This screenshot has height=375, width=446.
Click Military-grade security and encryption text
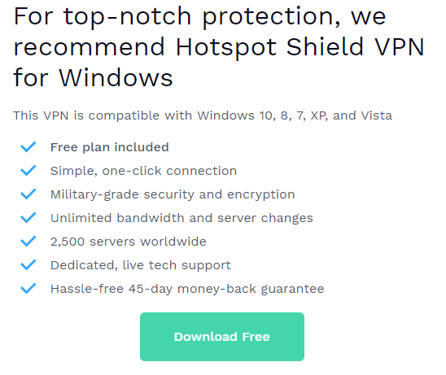pos(173,195)
